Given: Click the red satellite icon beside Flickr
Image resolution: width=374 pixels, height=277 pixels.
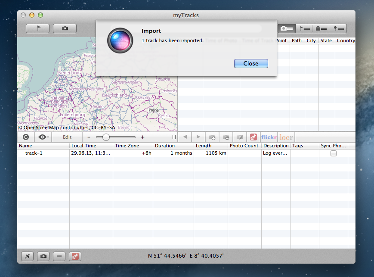Looking at the screenshot, I should click(x=253, y=137).
